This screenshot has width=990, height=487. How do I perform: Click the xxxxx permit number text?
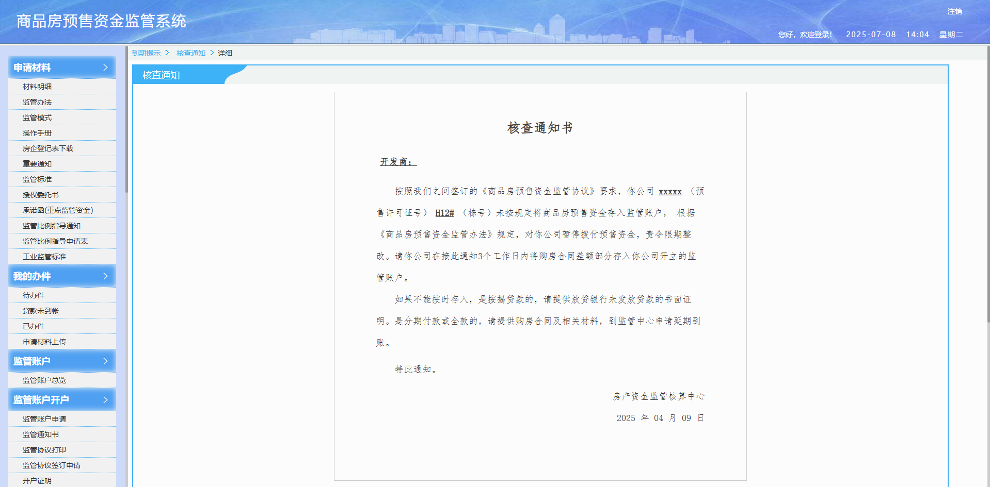tap(670, 192)
